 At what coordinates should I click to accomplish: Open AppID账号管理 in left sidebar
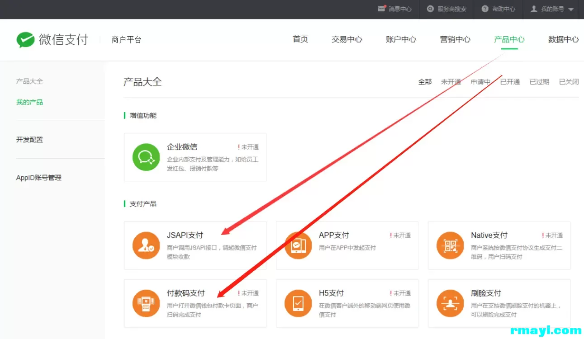click(39, 178)
